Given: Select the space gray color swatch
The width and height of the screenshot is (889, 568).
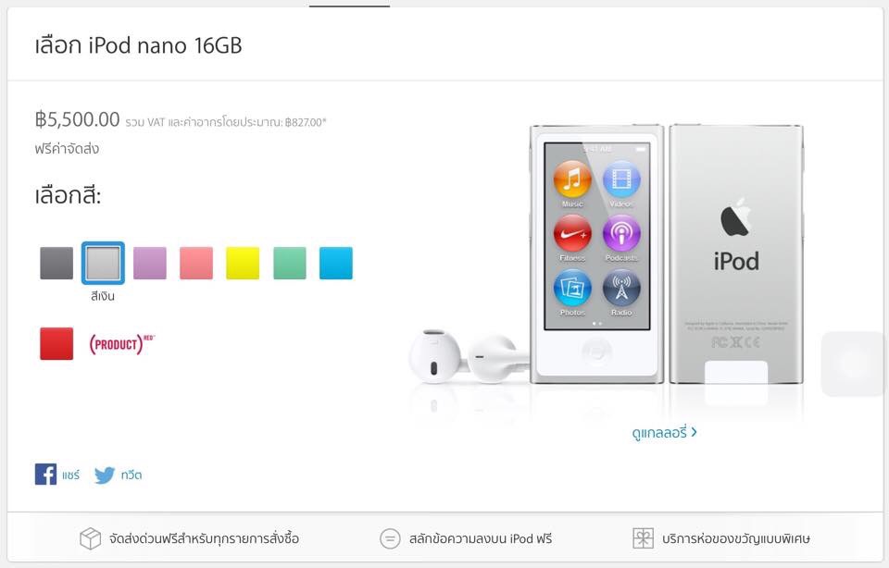Looking at the screenshot, I should point(56,263).
